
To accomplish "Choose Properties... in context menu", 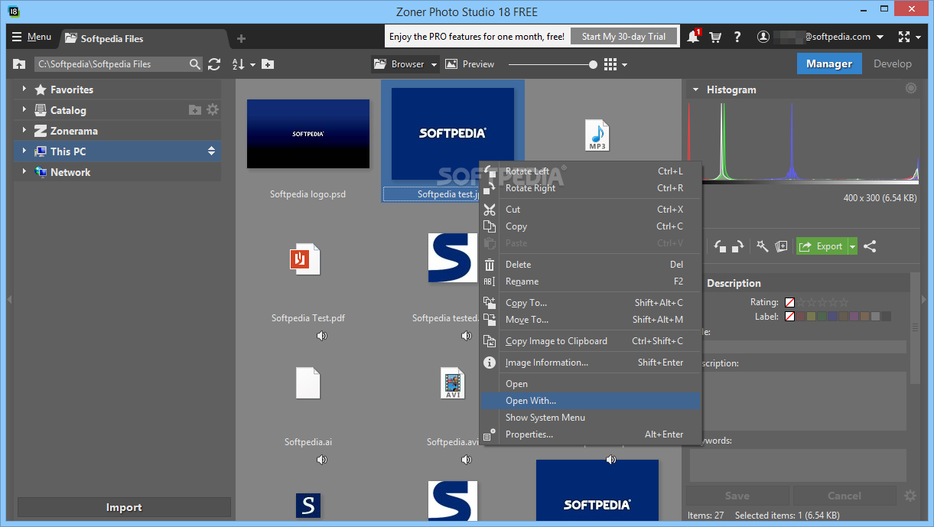I will (x=590, y=434).
